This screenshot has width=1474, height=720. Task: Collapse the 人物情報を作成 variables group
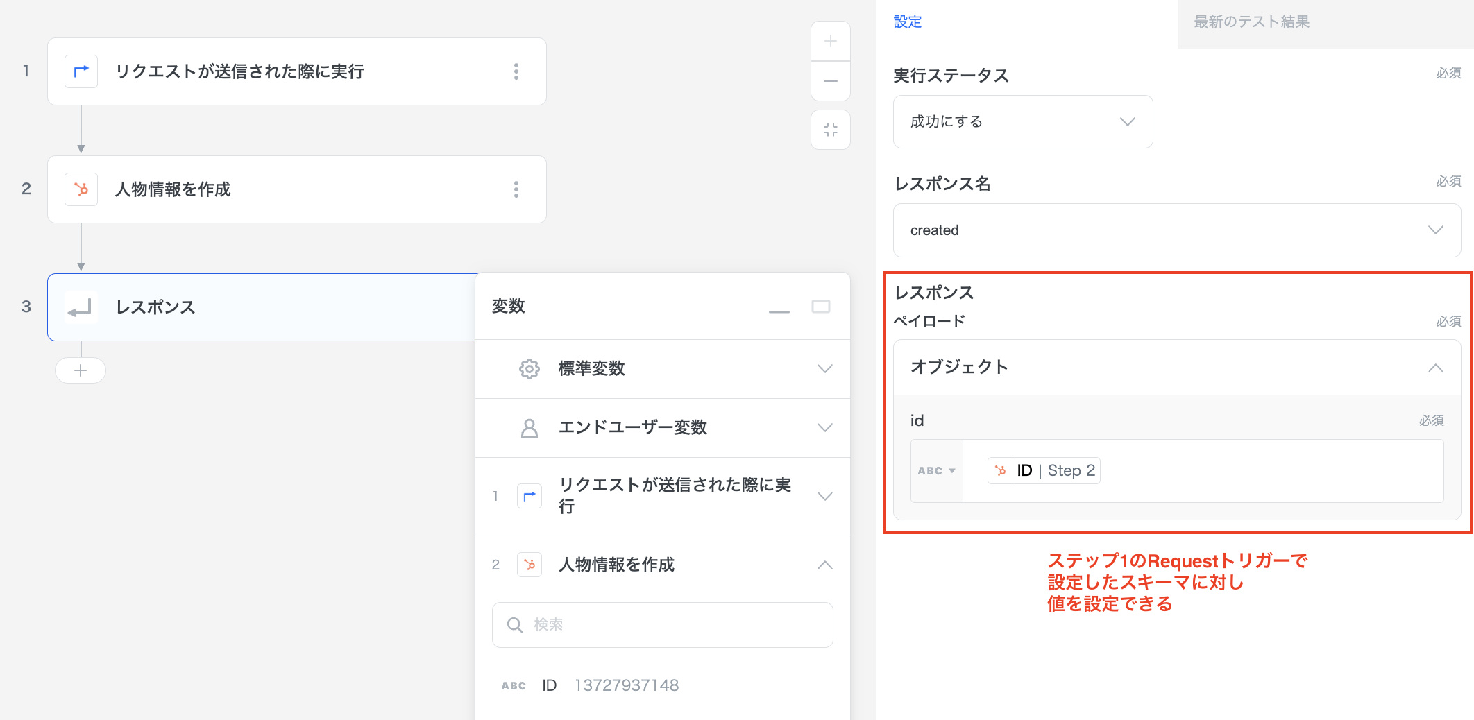(x=824, y=565)
